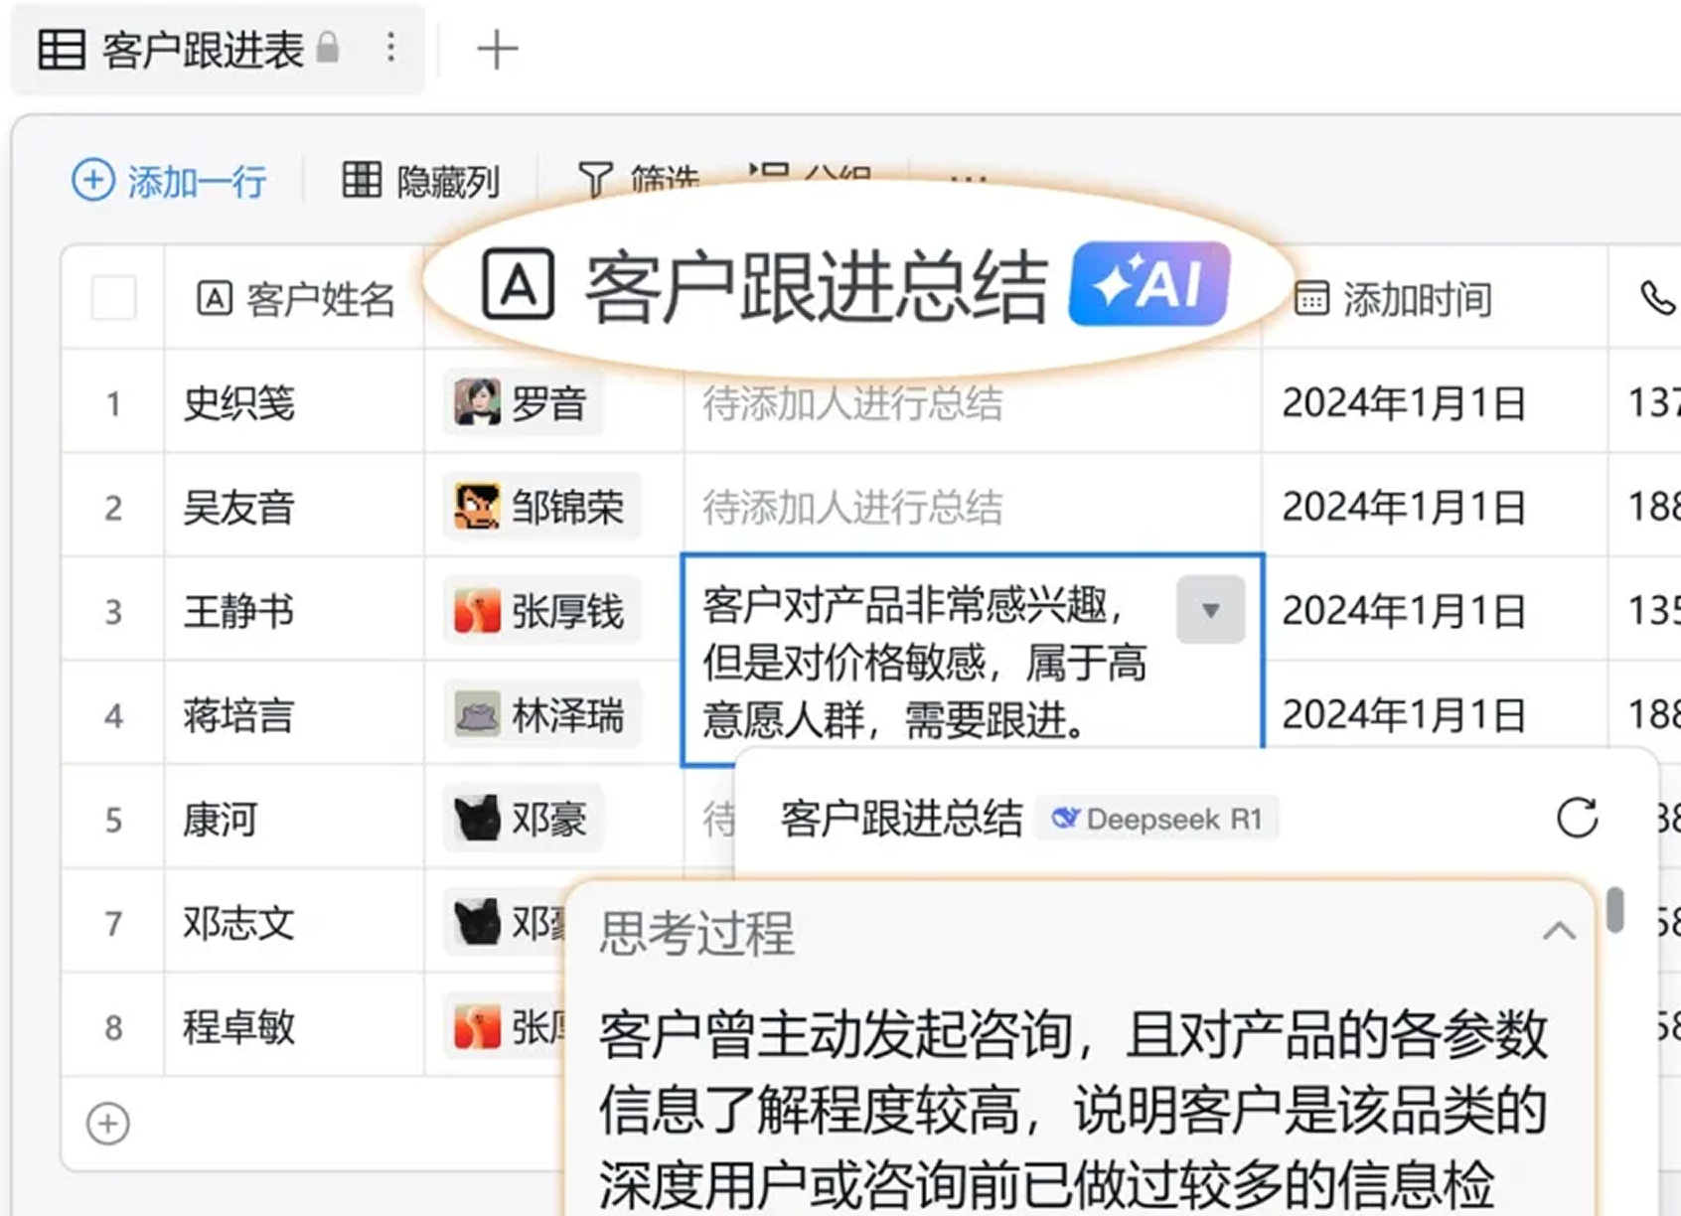Viewport: 1681px width, 1216px height.
Task: Select customer name 吴友音
Action: (239, 508)
